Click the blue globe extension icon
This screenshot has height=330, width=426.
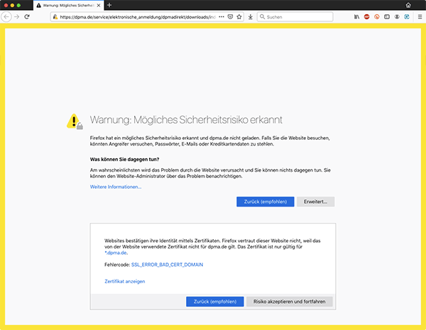pos(407,17)
